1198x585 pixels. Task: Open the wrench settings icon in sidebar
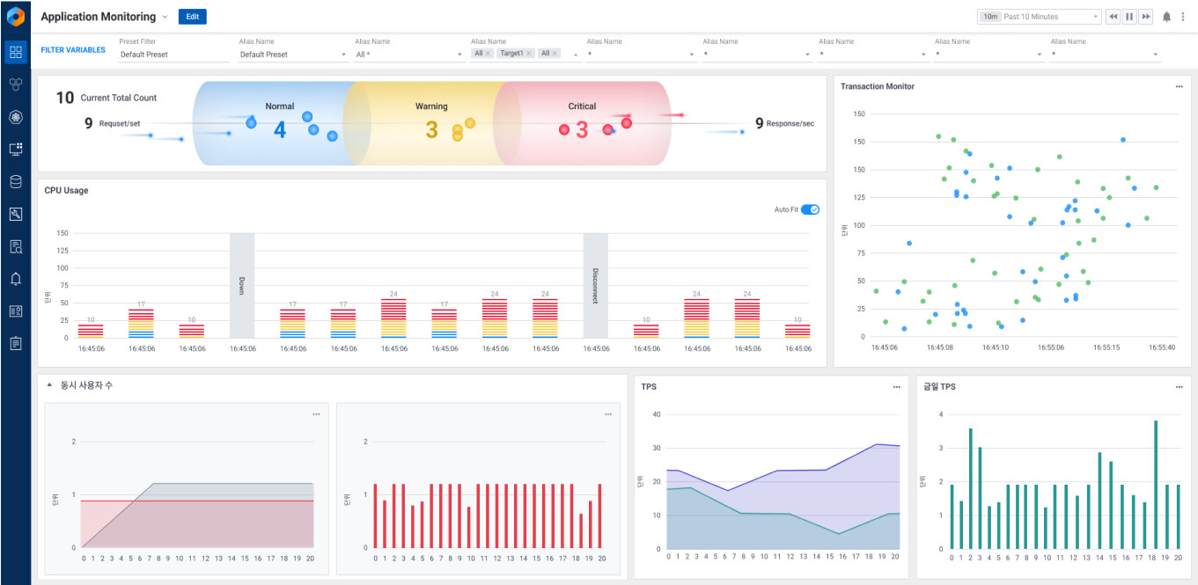point(15,214)
